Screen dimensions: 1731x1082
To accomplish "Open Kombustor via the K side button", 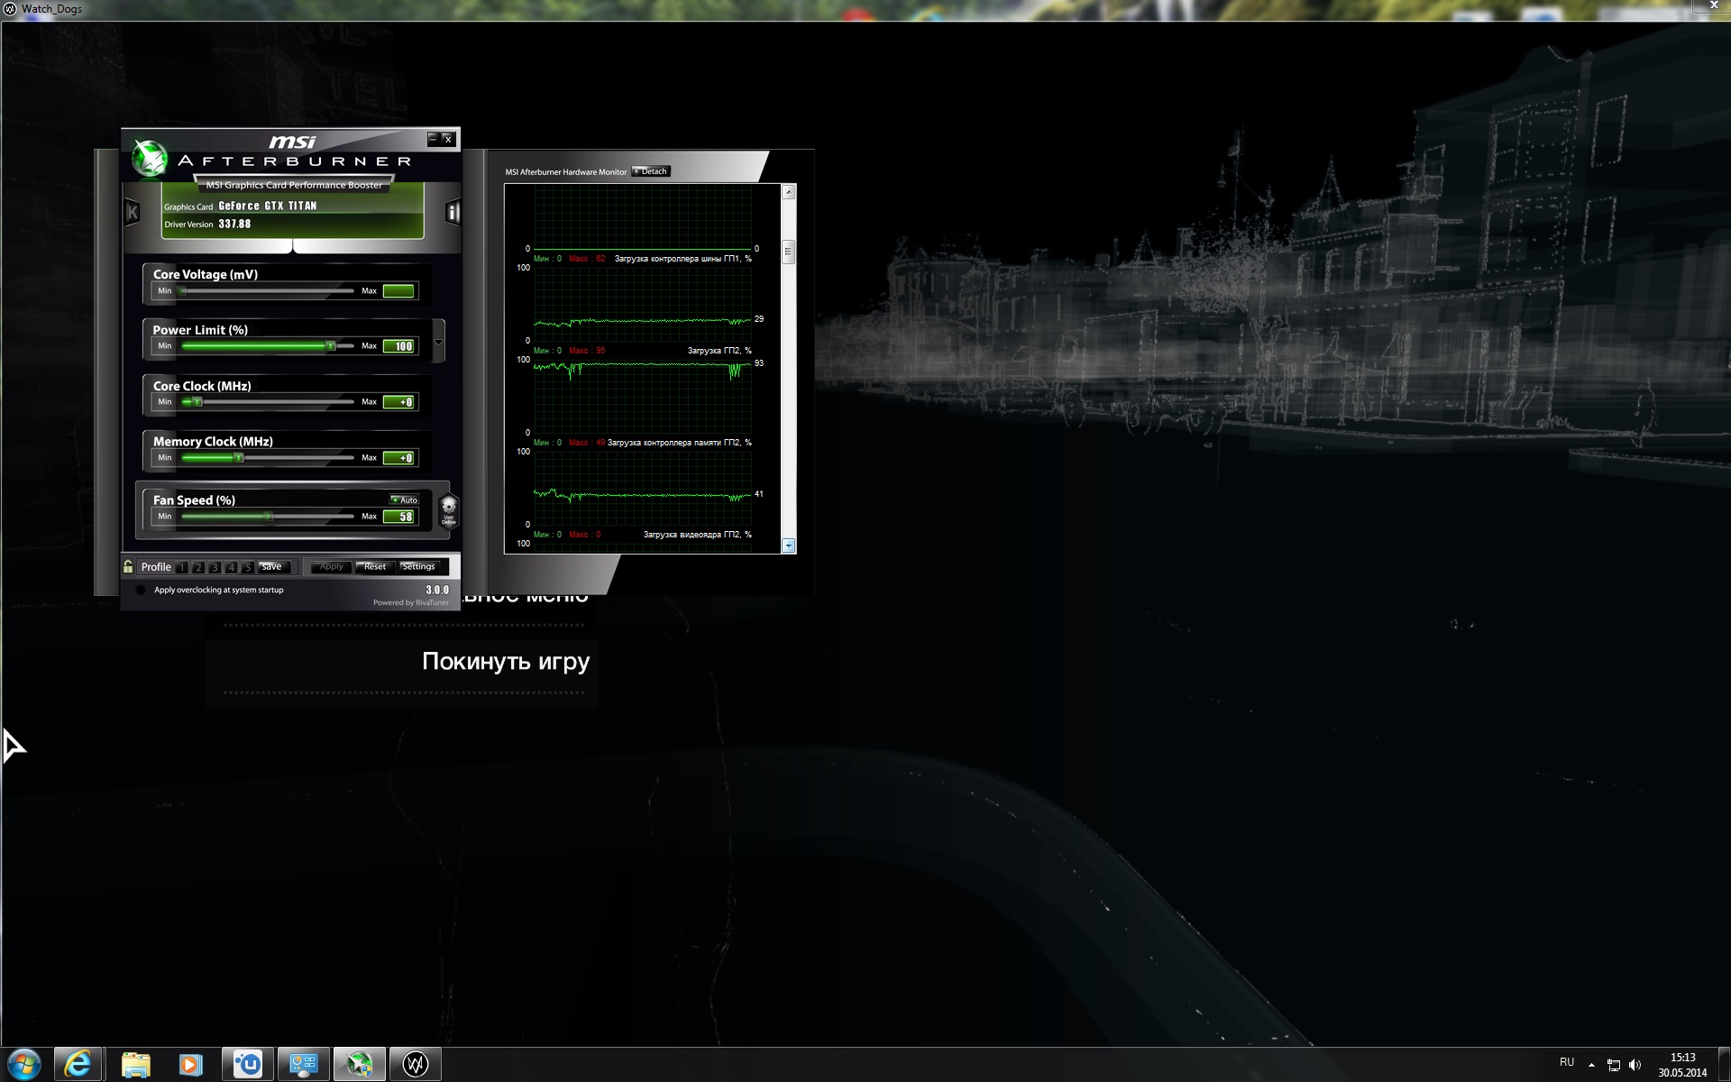I will pyautogui.click(x=133, y=213).
